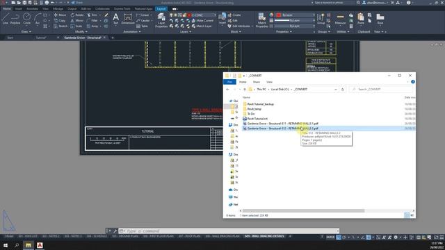Select the Line drawing tool
Image resolution: width=445 pixels, height=250 pixels.
pos(5,19)
